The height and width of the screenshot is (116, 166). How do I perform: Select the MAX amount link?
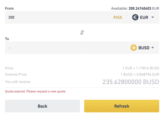point(118,17)
